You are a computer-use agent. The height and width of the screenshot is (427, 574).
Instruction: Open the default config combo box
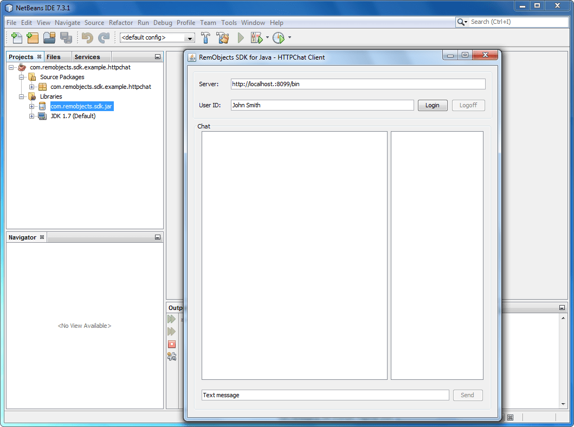[157, 38]
